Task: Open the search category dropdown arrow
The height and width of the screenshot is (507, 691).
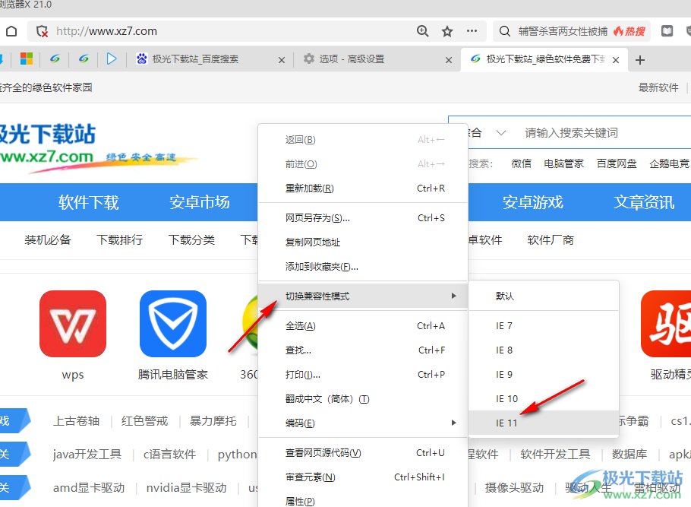Action: 501,133
